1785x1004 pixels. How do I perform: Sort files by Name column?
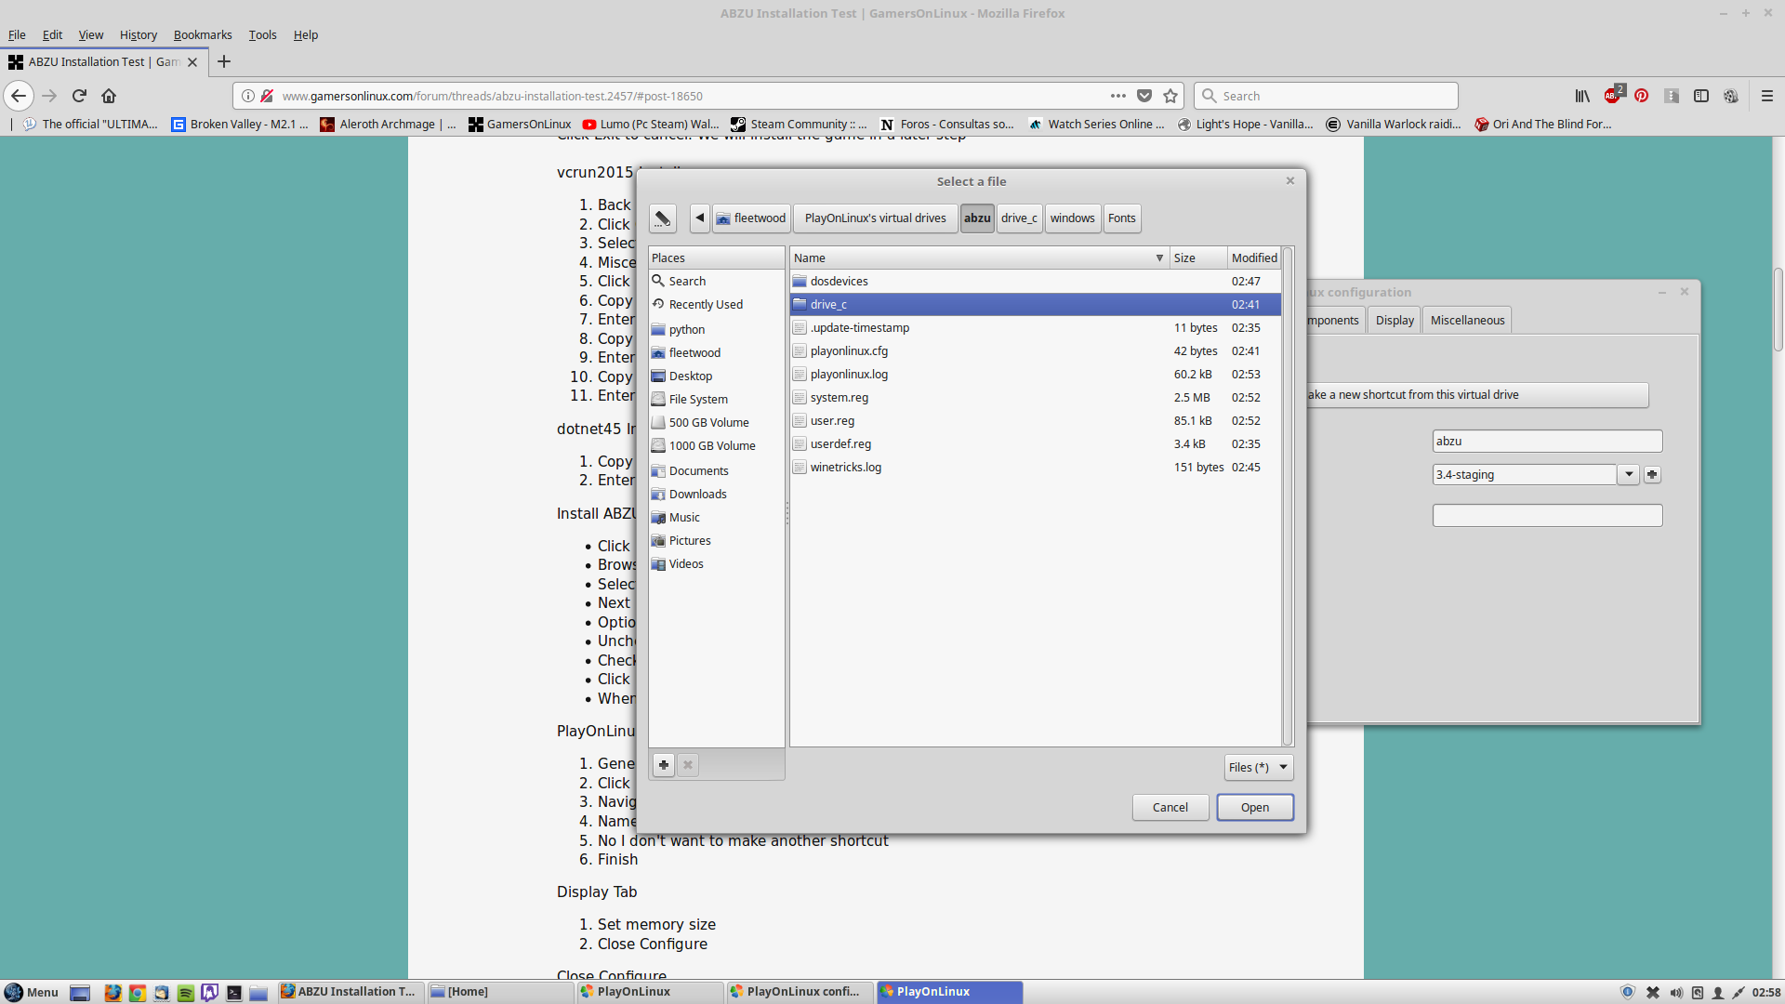point(979,258)
